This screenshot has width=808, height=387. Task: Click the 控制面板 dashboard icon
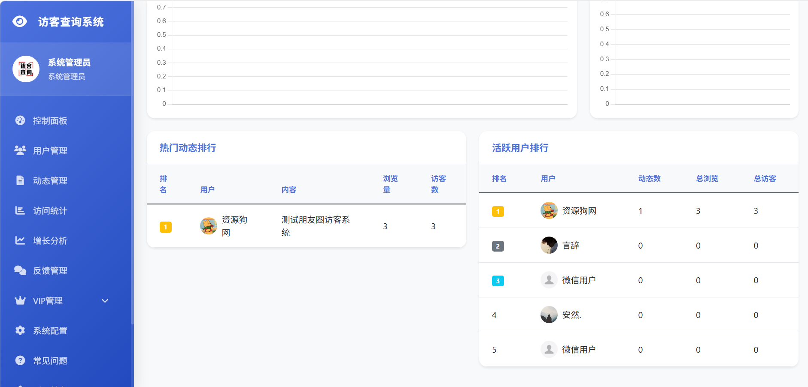[x=20, y=120]
